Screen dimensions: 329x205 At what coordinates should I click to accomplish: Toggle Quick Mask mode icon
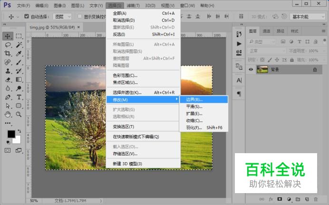click(x=8, y=150)
